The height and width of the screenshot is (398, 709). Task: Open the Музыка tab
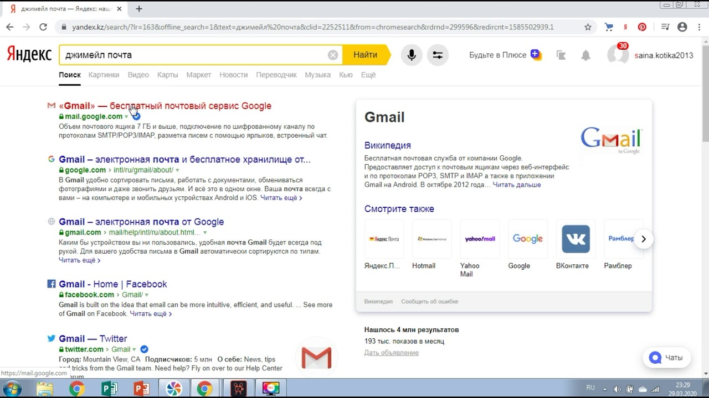[x=318, y=75]
